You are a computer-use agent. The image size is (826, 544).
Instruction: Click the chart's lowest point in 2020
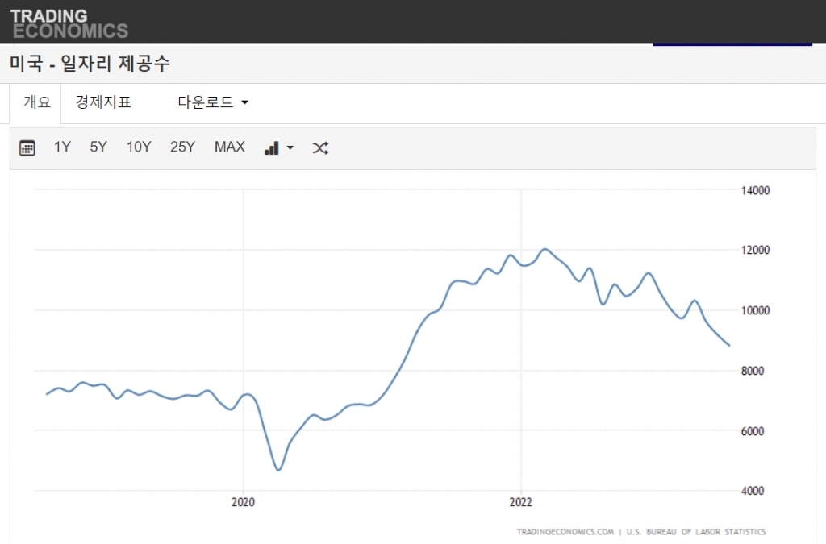pyautogui.click(x=279, y=470)
